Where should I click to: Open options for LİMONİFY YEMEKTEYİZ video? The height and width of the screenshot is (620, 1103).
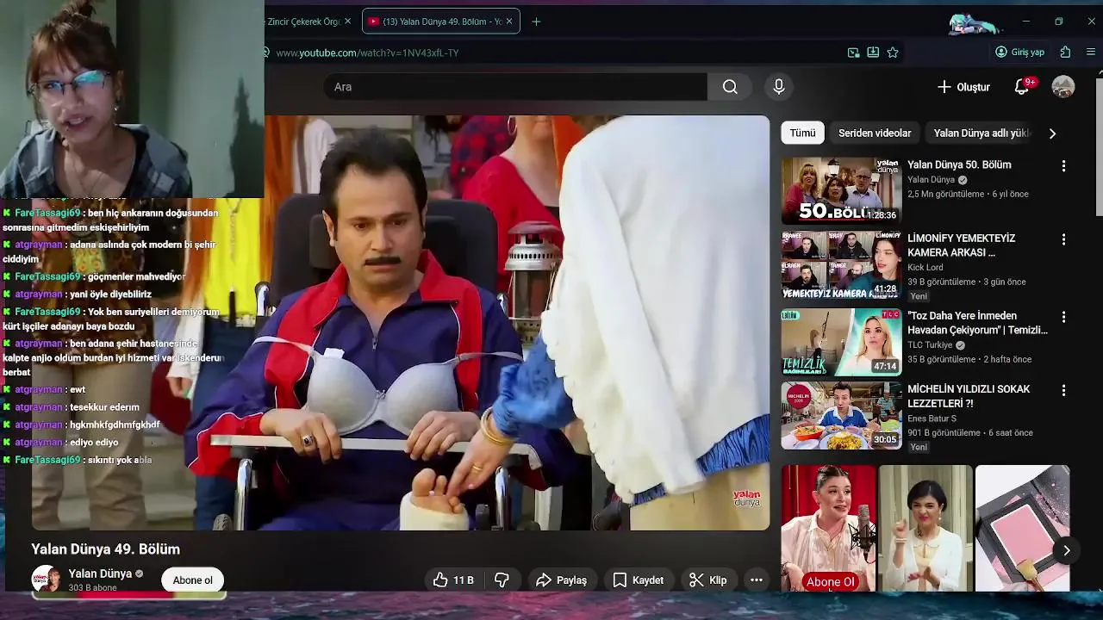(1063, 239)
